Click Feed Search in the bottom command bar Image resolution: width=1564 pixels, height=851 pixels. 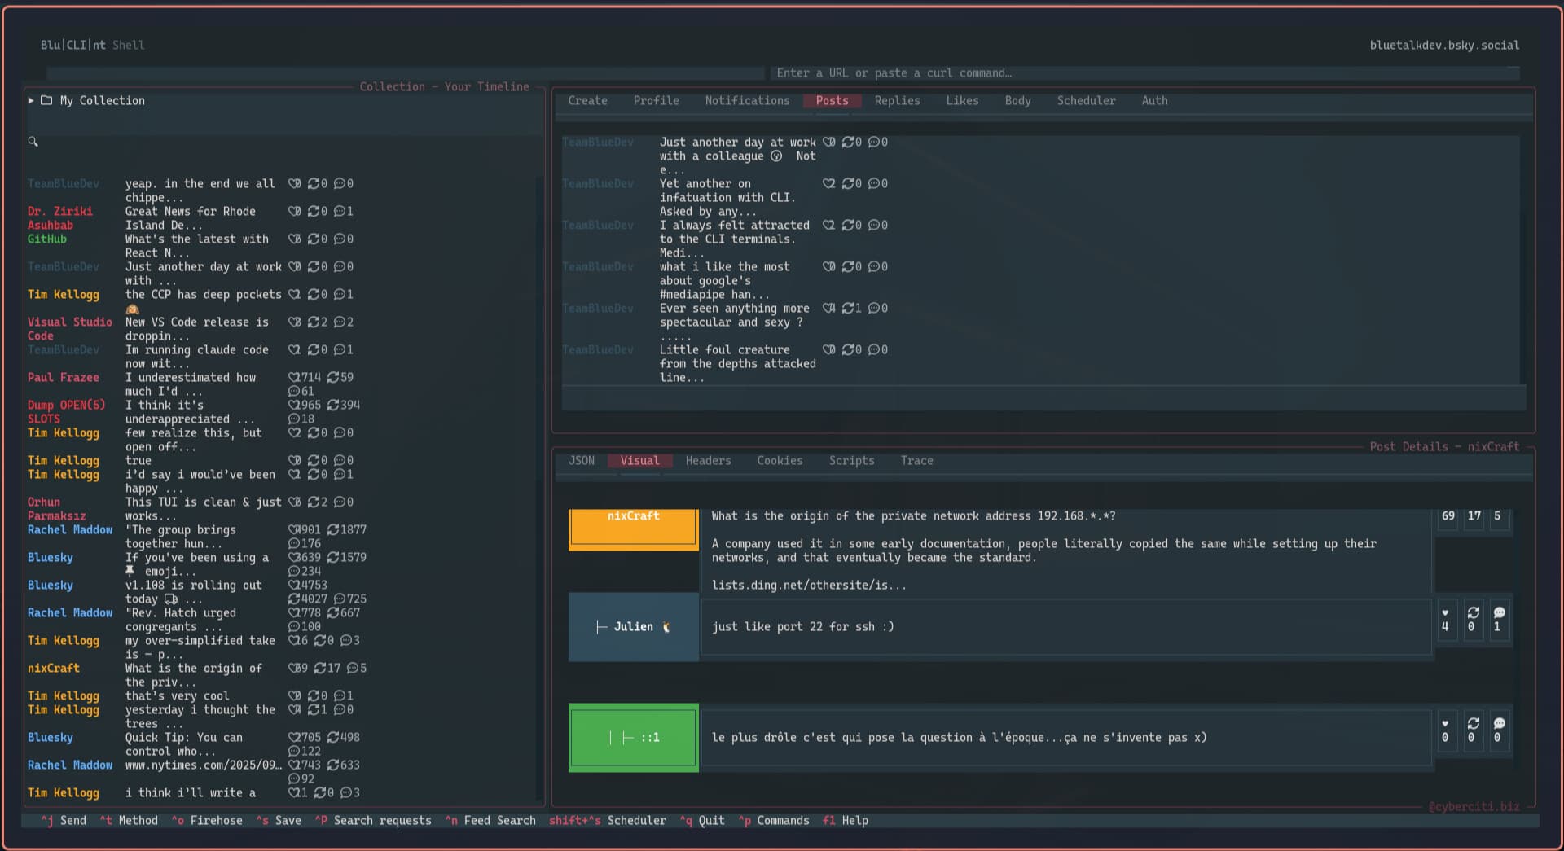(x=490, y=820)
